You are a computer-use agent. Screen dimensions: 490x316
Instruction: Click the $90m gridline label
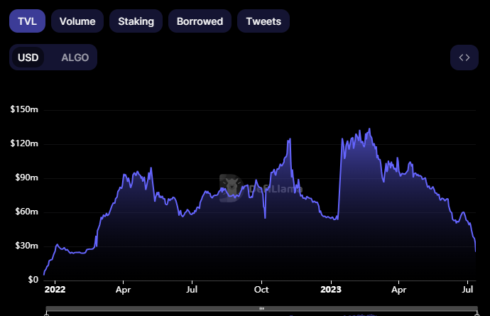pyautogui.click(x=26, y=178)
